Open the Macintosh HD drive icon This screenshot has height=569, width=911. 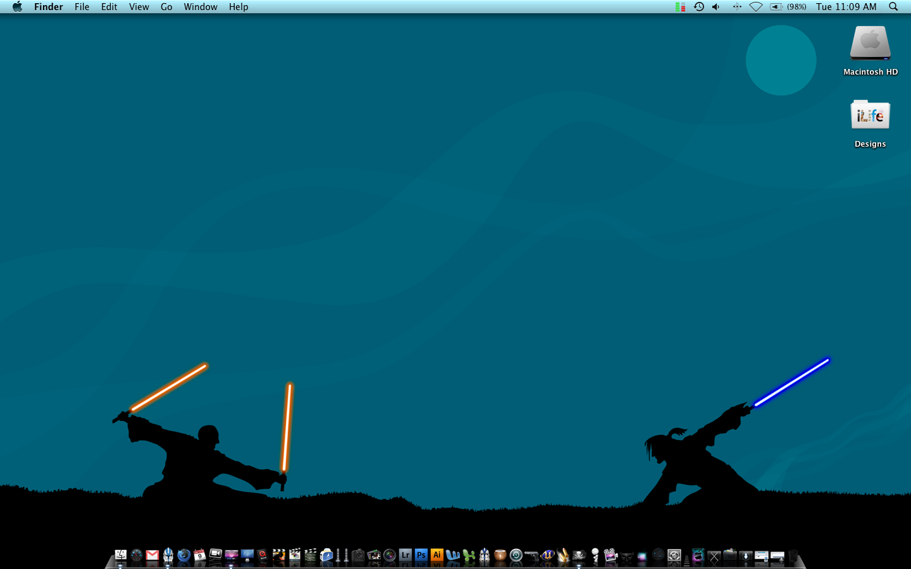point(871,43)
